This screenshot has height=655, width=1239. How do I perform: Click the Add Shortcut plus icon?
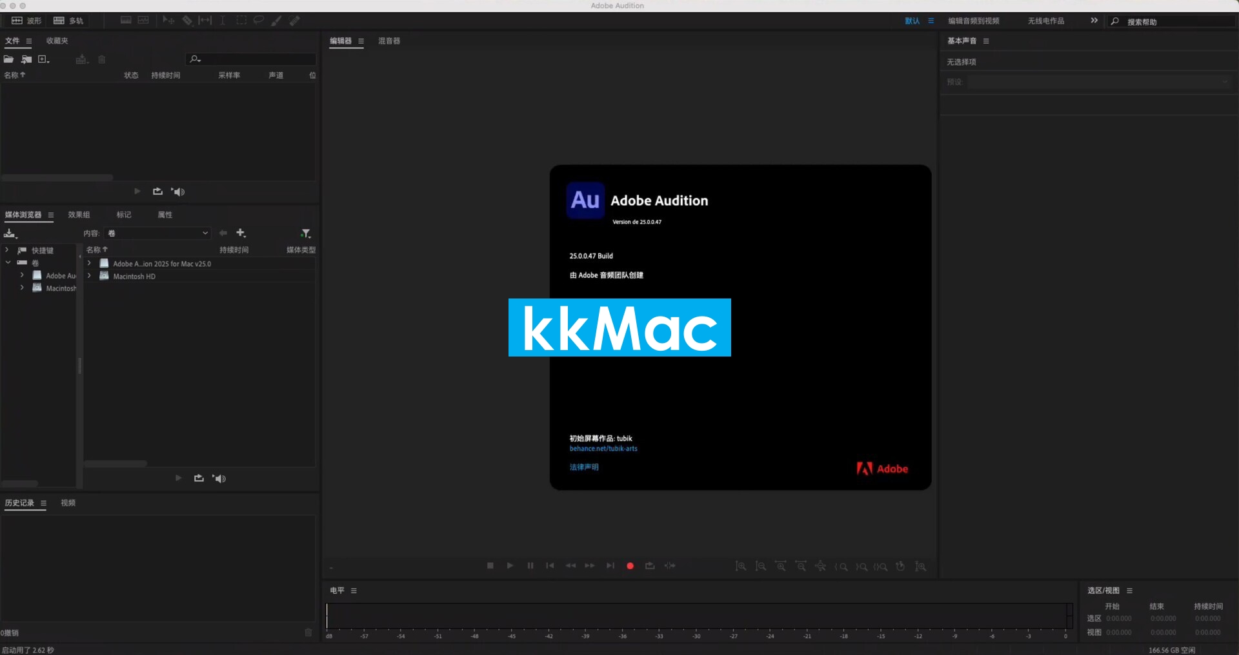(x=241, y=233)
